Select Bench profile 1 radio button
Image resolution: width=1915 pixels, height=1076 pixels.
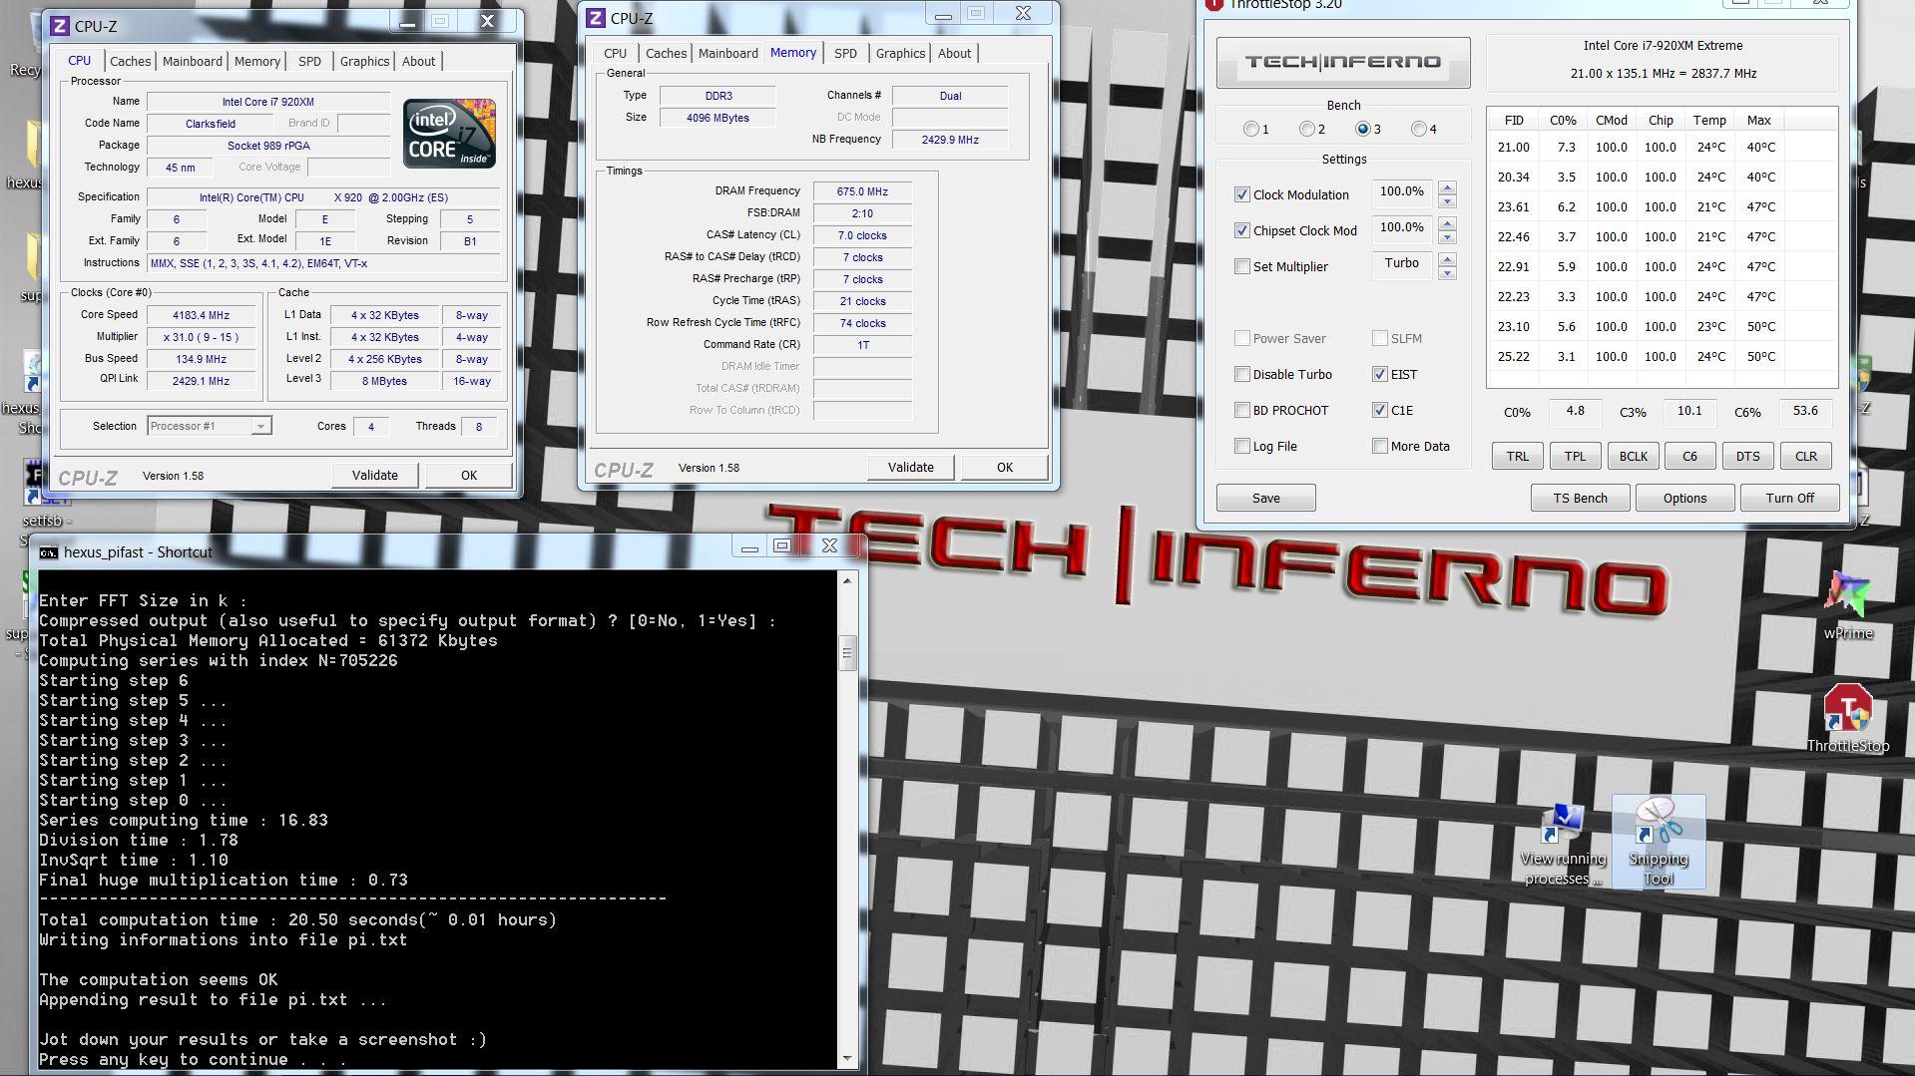tap(1251, 129)
